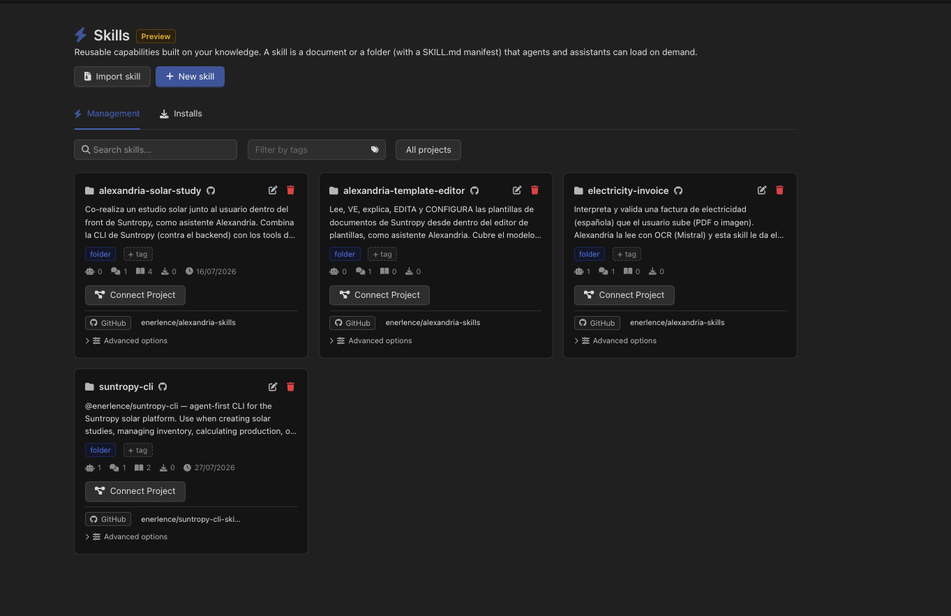The height and width of the screenshot is (616, 951).
Task: Expand Advanced options for suntropy-cli
Action: 126,536
